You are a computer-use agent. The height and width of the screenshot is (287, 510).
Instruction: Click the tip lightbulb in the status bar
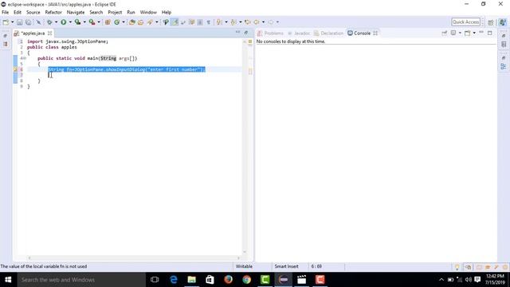(x=457, y=267)
